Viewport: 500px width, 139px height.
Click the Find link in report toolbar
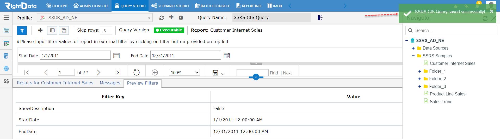coord(274,73)
